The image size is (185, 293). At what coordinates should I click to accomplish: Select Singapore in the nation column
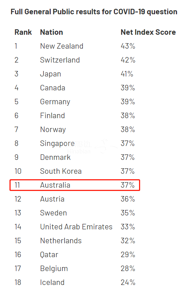pos(57,143)
